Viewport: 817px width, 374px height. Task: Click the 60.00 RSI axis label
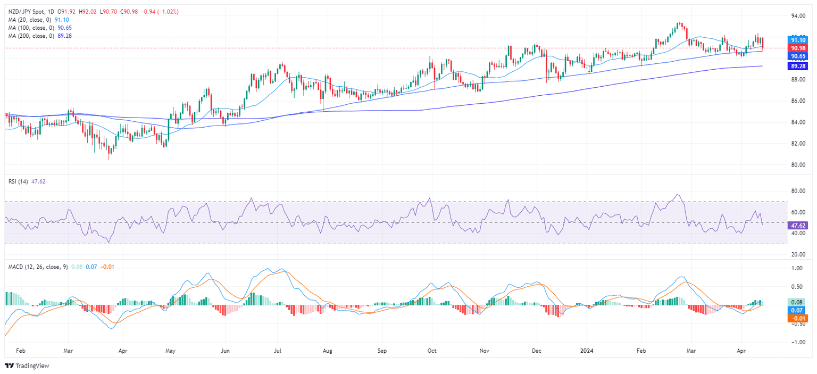[797, 212]
